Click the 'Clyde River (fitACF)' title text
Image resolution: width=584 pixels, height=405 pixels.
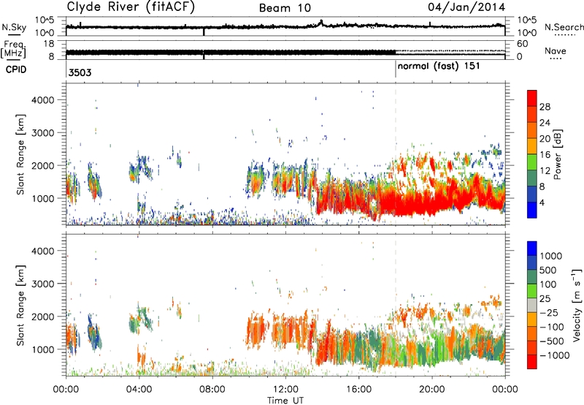(131, 7)
